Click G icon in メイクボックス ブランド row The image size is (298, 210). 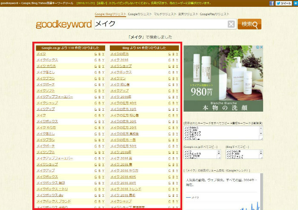tap(96, 201)
